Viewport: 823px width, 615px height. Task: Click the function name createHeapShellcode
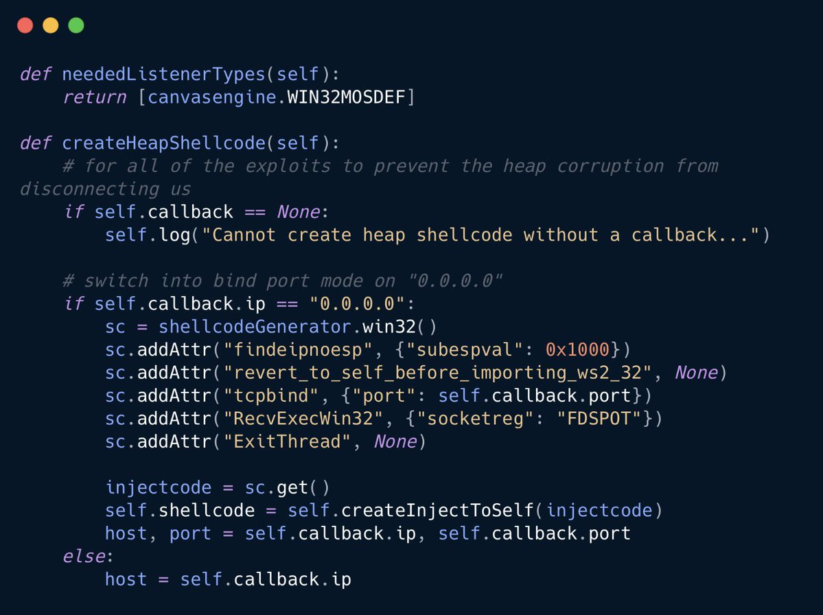[x=163, y=143]
